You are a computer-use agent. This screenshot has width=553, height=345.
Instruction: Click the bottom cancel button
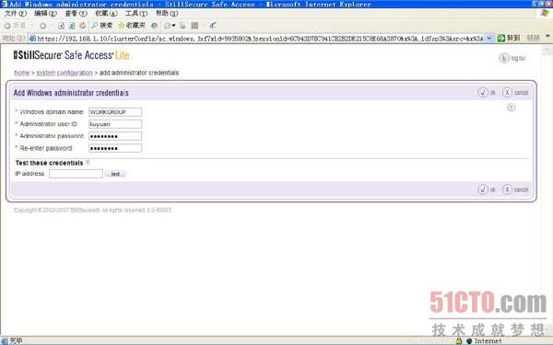(x=515, y=190)
